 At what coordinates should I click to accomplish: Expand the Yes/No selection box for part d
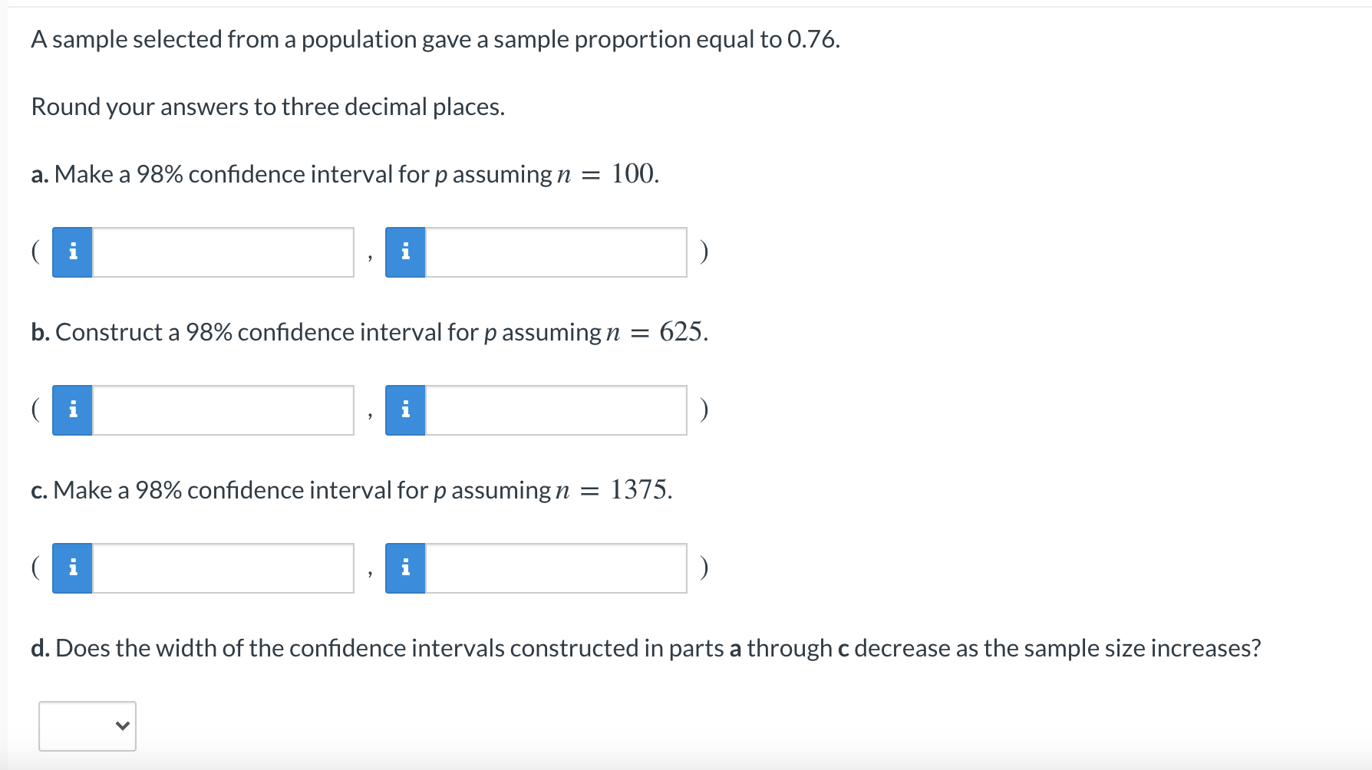click(87, 726)
